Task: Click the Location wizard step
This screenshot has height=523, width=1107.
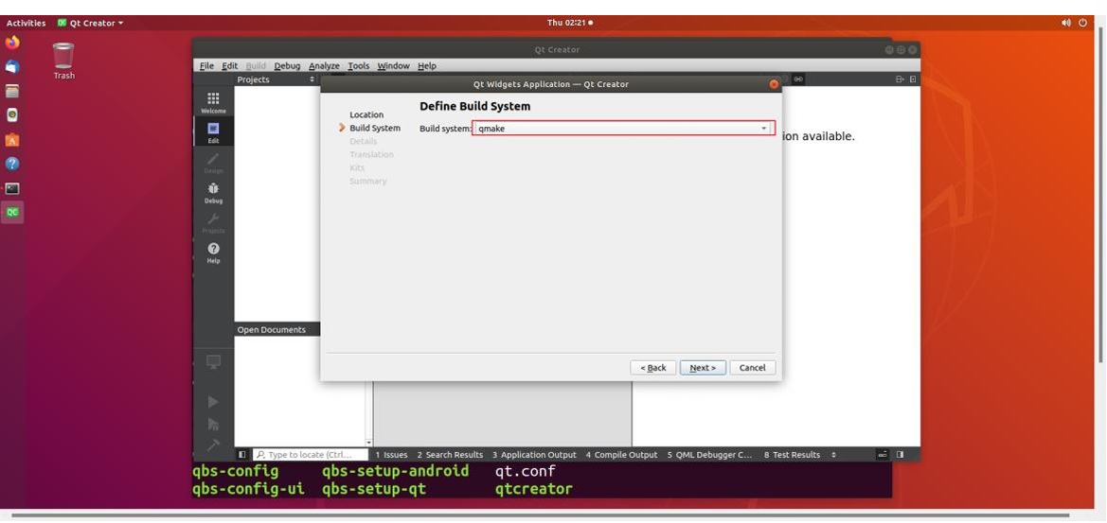Action: [366, 114]
